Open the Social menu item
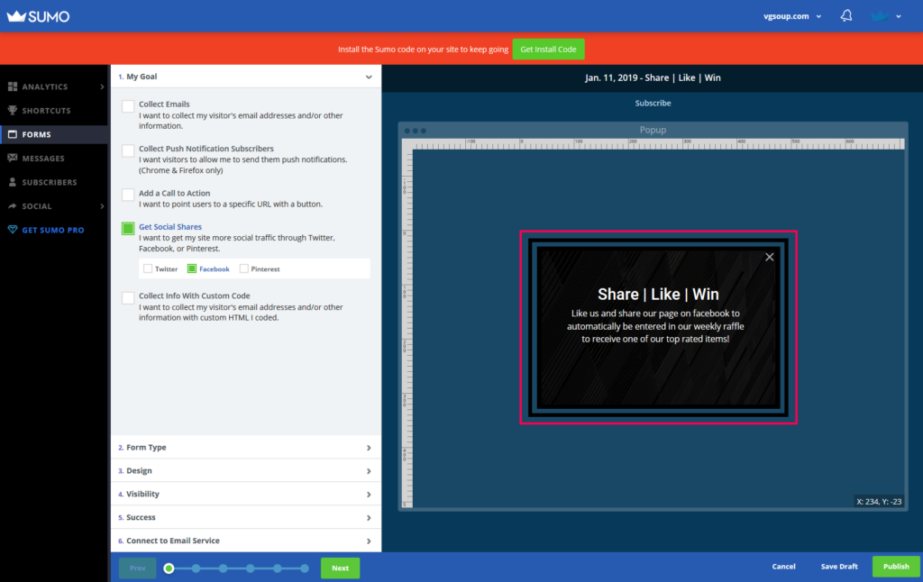The height and width of the screenshot is (582, 923). pyautogui.click(x=37, y=206)
